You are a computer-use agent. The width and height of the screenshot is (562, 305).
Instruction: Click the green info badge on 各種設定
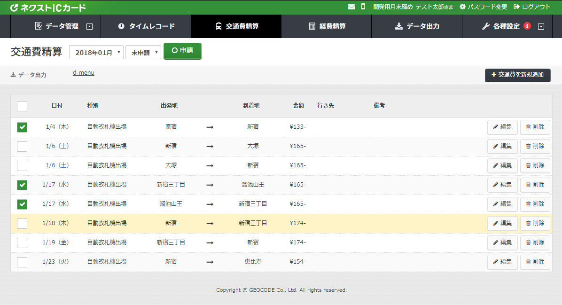[527, 26]
